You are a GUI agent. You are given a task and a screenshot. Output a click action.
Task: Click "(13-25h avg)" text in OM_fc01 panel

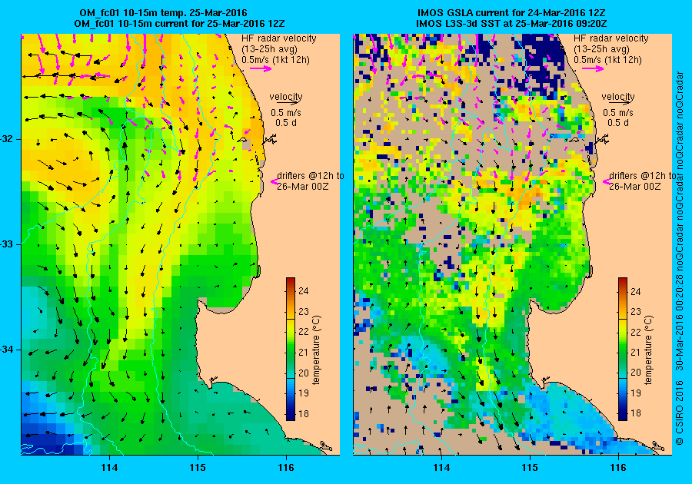[x=269, y=49]
